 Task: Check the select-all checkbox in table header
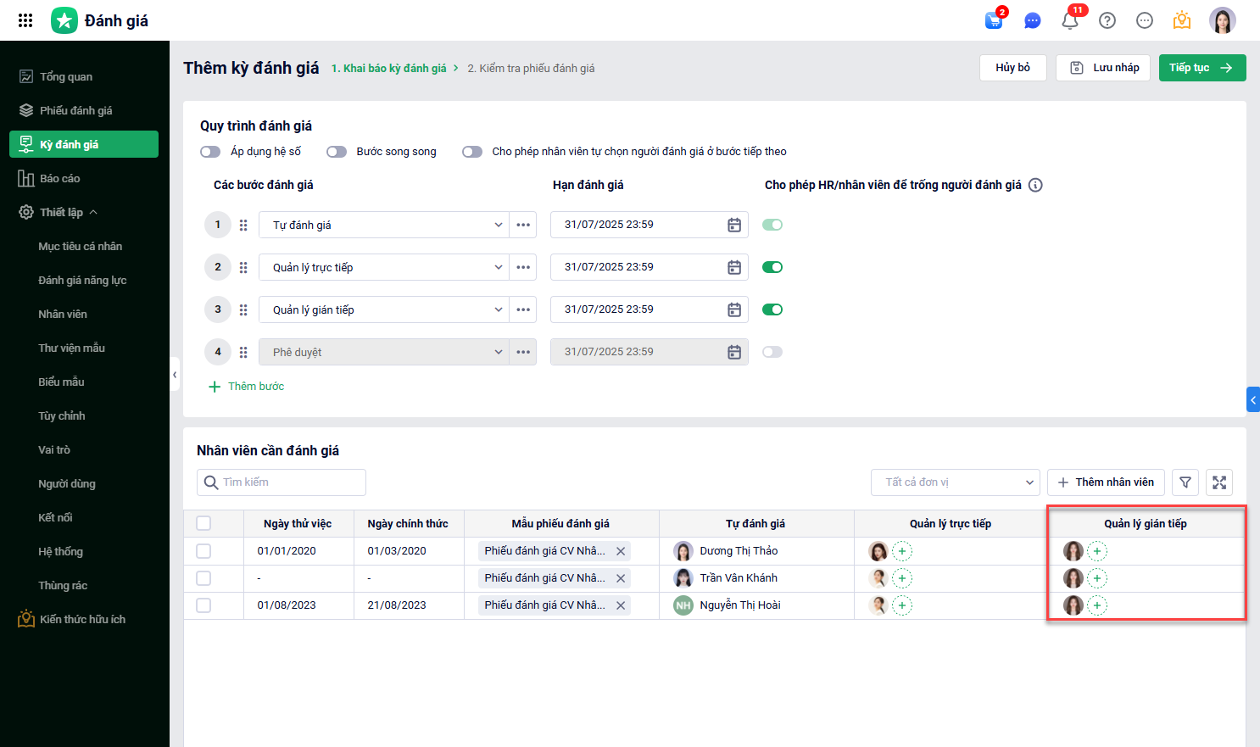[x=203, y=523]
